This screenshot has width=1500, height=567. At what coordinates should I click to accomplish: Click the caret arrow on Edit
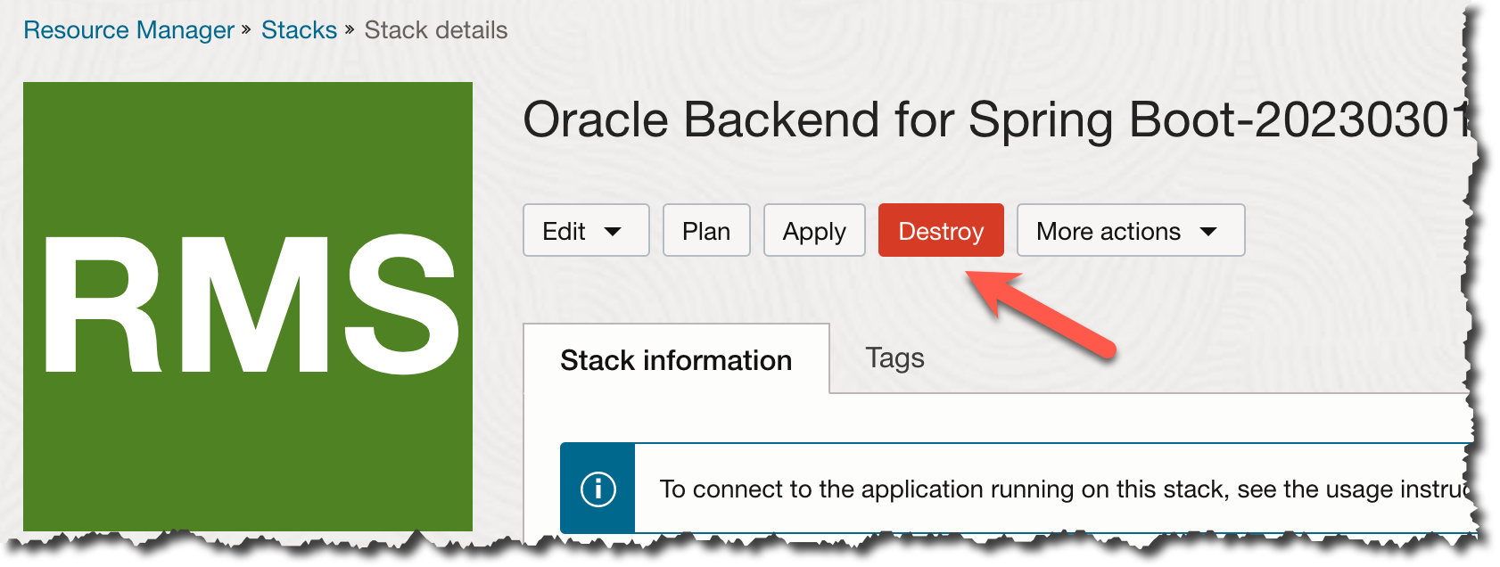point(613,232)
